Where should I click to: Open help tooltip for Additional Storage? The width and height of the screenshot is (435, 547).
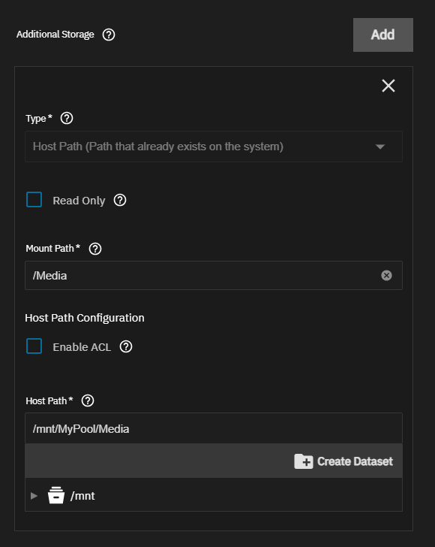(x=109, y=35)
